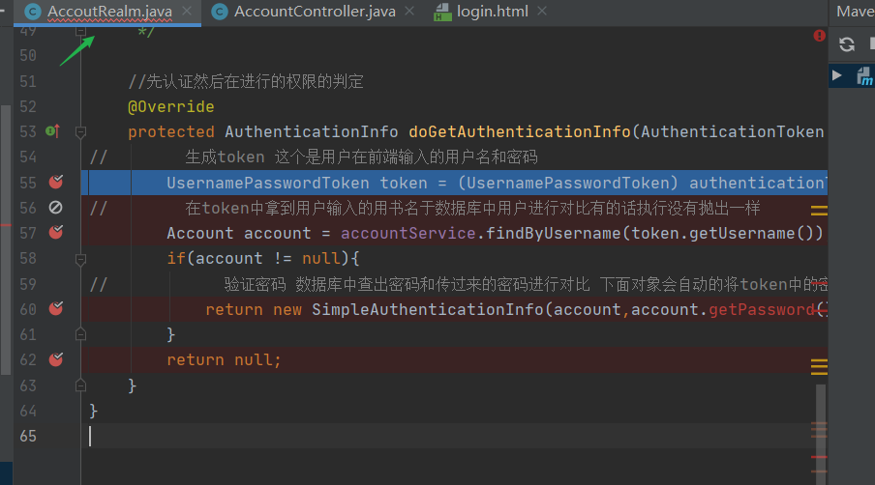The width and height of the screenshot is (875, 485).
Task: Remove the breakpoint on line 57
Action: pos(56,232)
